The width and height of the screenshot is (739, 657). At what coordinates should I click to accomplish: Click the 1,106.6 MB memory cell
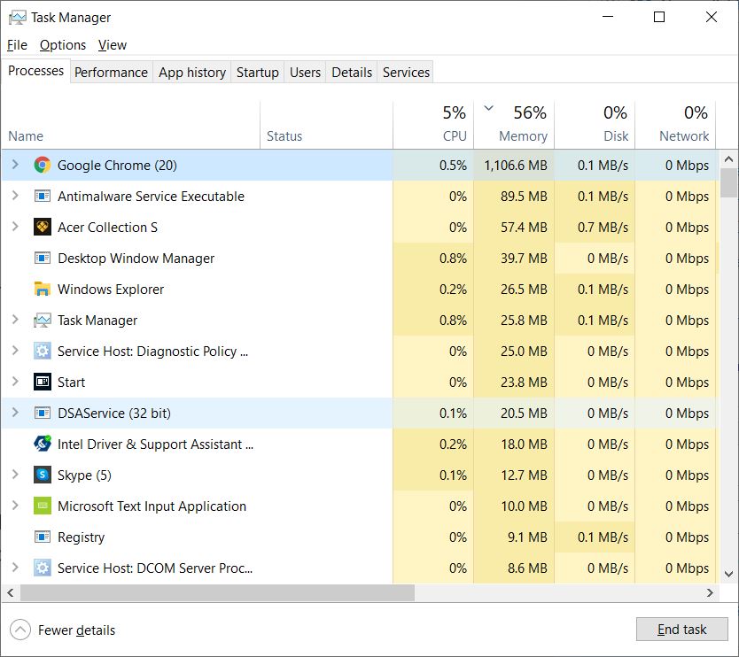(516, 166)
